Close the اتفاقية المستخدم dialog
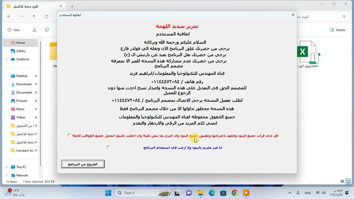 [293, 15]
